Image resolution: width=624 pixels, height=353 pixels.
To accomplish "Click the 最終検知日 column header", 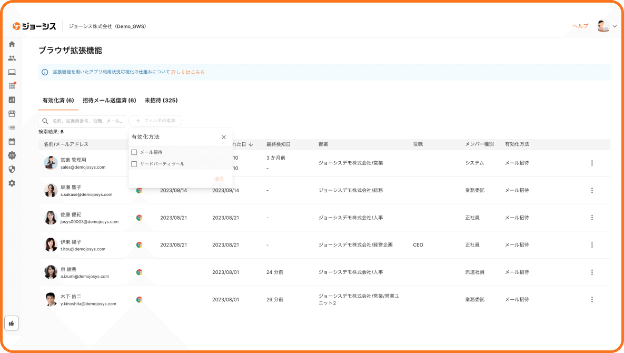I will [x=279, y=144].
